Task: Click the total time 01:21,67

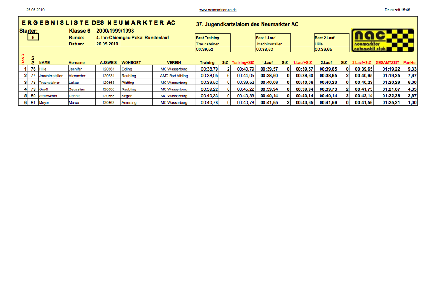Action: click(391, 89)
